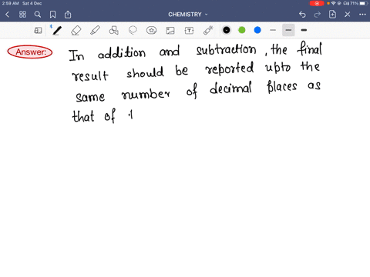Open the Elements star tool
This screenshot has width=370, height=277.
[151, 30]
